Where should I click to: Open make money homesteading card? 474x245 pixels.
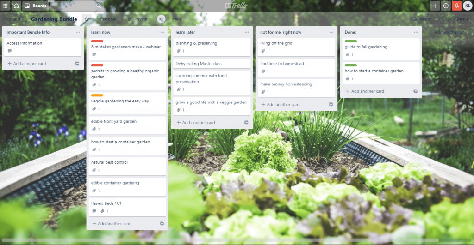pos(297,88)
